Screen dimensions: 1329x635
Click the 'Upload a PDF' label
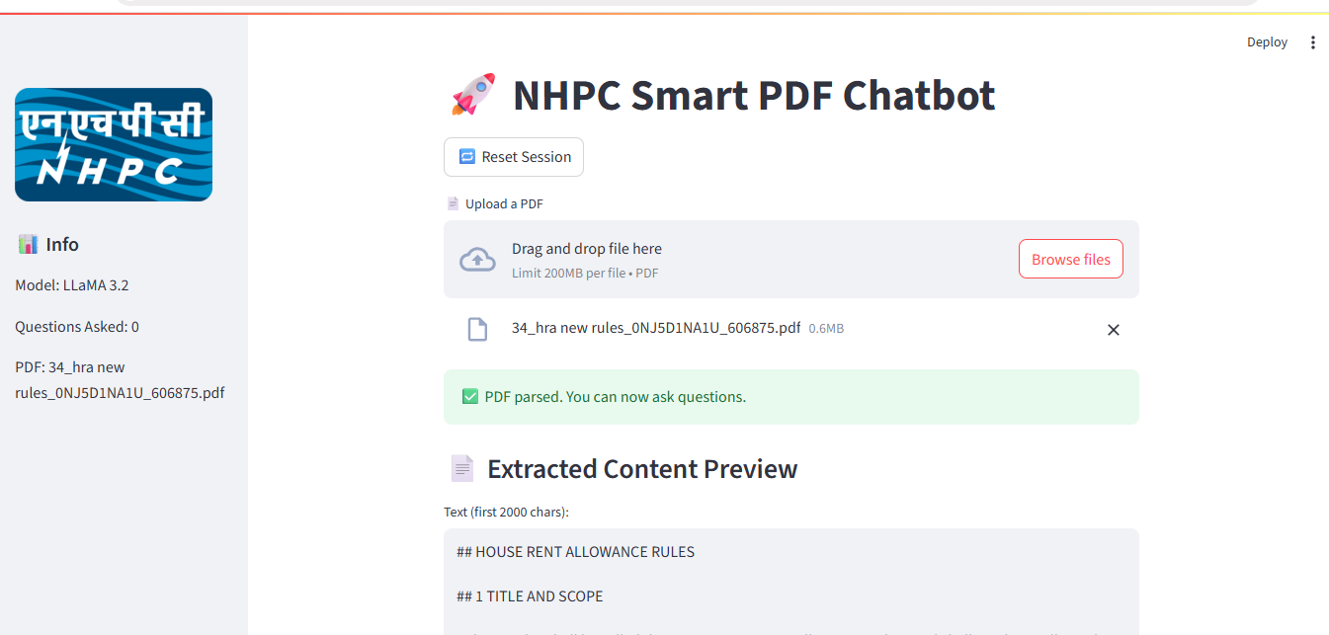click(x=504, y=203)
